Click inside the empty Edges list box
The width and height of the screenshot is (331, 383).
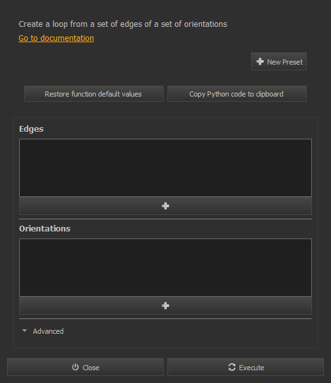[166, 168]
